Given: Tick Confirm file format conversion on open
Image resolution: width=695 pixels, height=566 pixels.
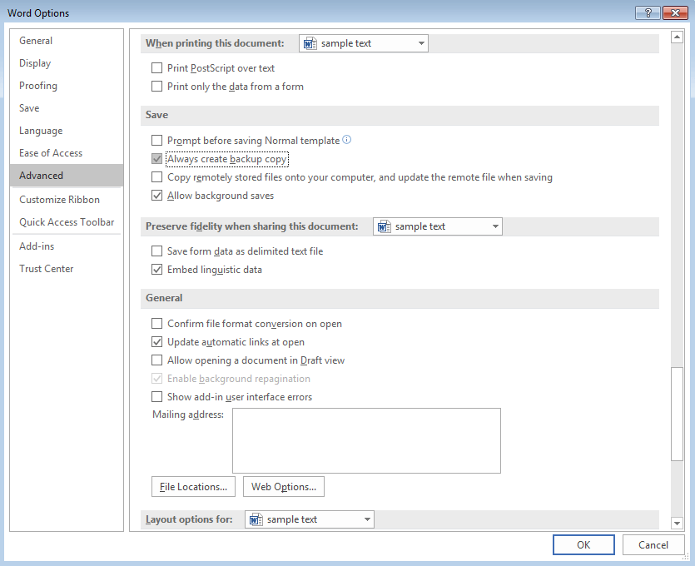Looking at the screenshot, I should tap(157, 324).
